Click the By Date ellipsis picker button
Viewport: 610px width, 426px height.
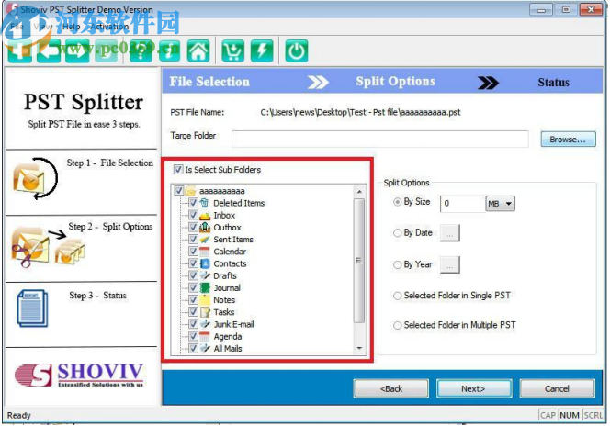pyautogui.click(x=450, y=233)
